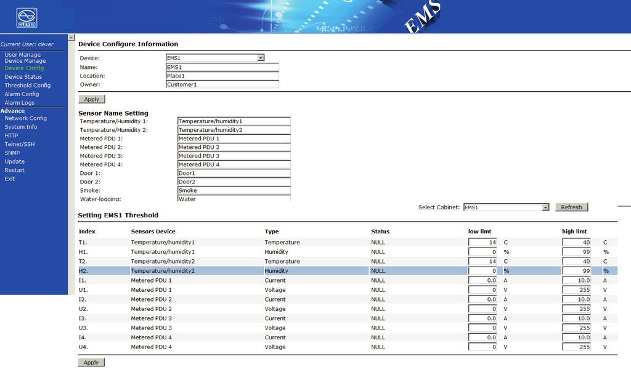Click the Sensors Device column header
The image size is (631, 383).
click(153, 232)
